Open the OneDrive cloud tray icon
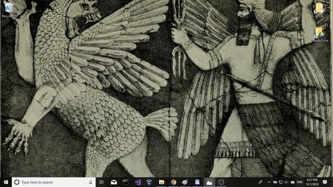Viewport: 333px width, 187px height. click(x=292, y=182)
